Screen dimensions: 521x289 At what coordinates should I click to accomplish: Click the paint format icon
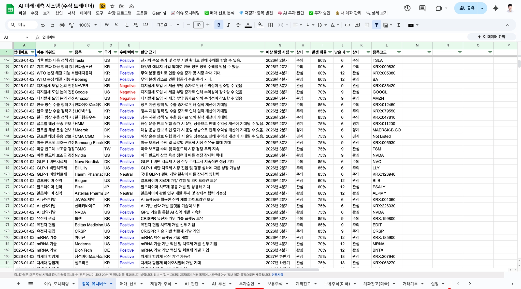click(71, 25)
